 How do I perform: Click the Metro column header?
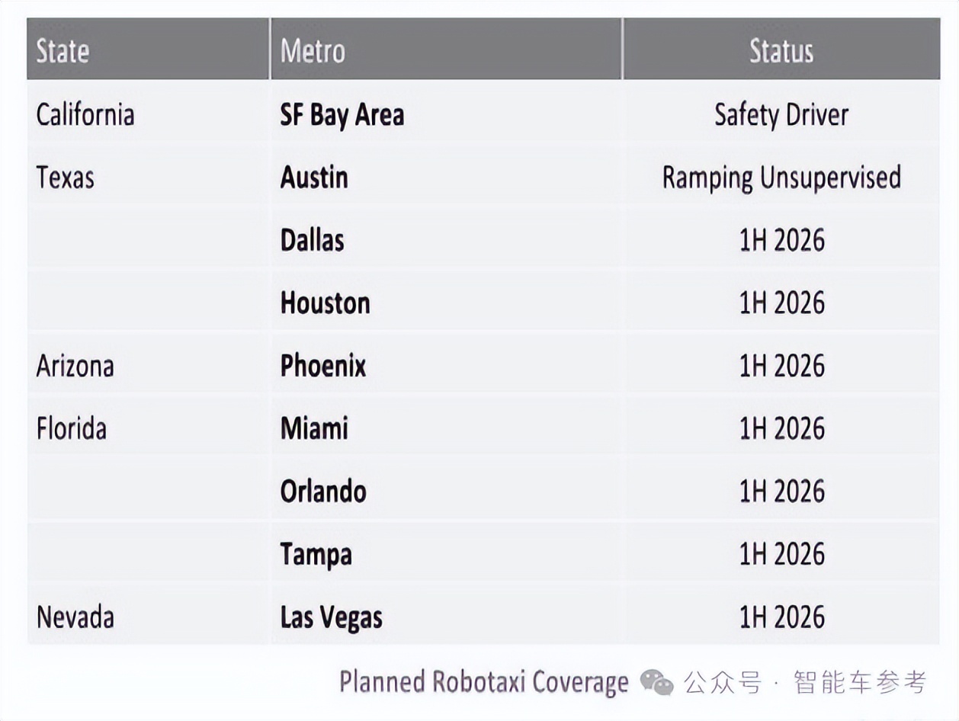pyautogui.click(x=313, y=51)
